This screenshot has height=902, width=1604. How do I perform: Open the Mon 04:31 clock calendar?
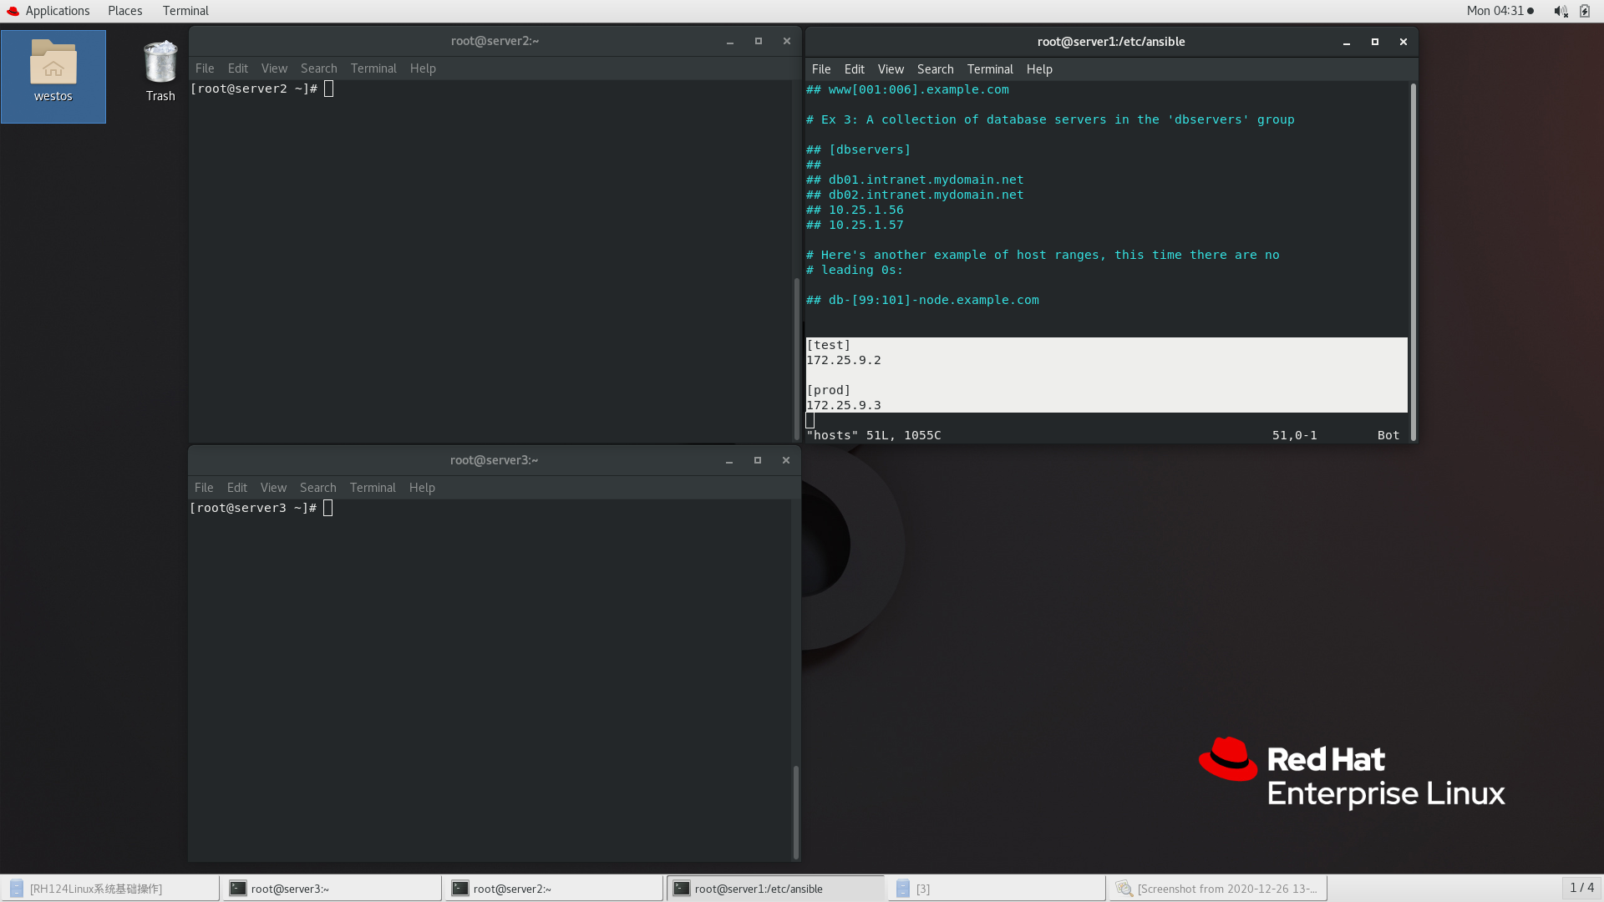click(x=1495, y=11)
